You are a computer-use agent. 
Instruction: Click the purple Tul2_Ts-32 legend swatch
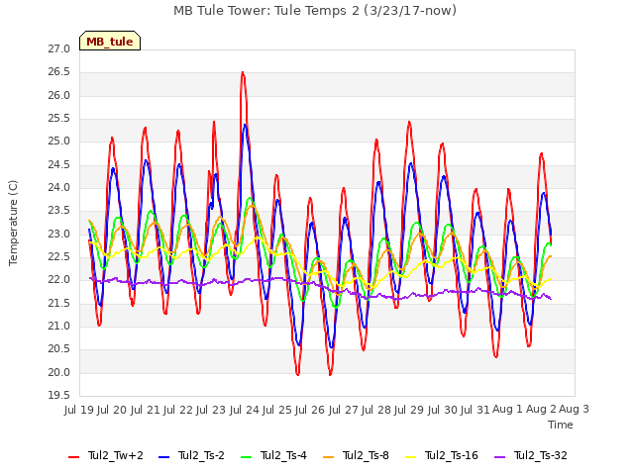pyautogui.click(x=499, y=457)
